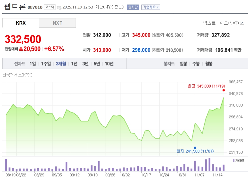The width and height of the screenshot is (248, 181).
Task: Click the red up-arrow next to 20,500
Action: pos(21,49)
